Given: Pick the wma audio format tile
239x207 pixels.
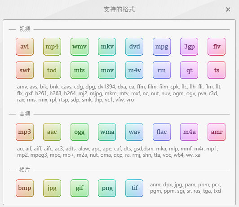Looking at the screenshot, I should click(107, 132).
